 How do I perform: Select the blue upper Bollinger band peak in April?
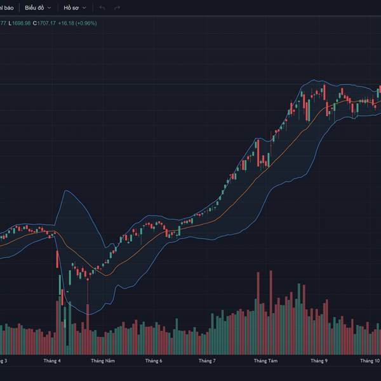coord(65,190)
